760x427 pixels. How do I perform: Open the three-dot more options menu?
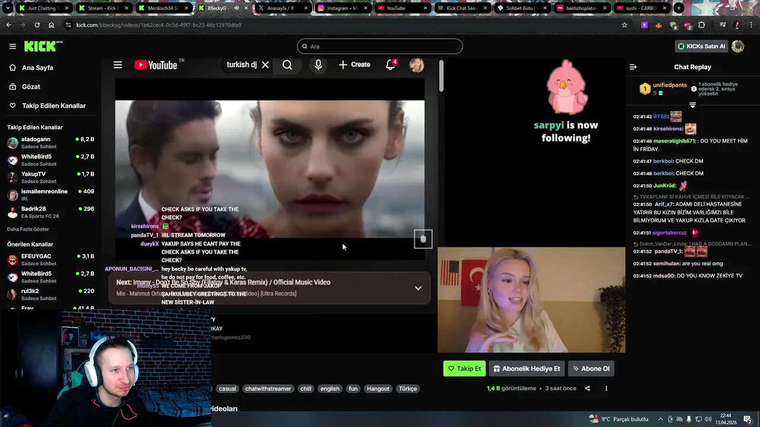[606, 388]
